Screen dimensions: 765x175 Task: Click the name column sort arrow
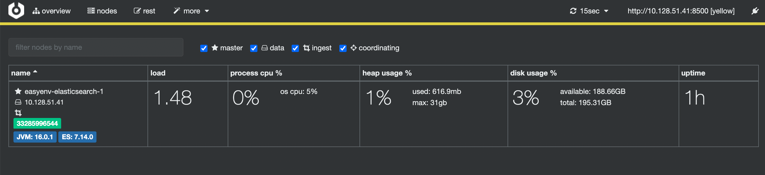click(35, 72)
